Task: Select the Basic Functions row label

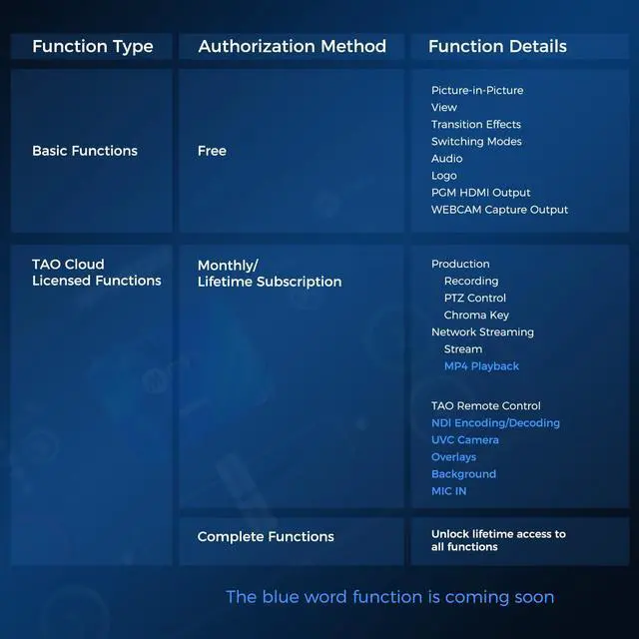Action: [85, 151]
